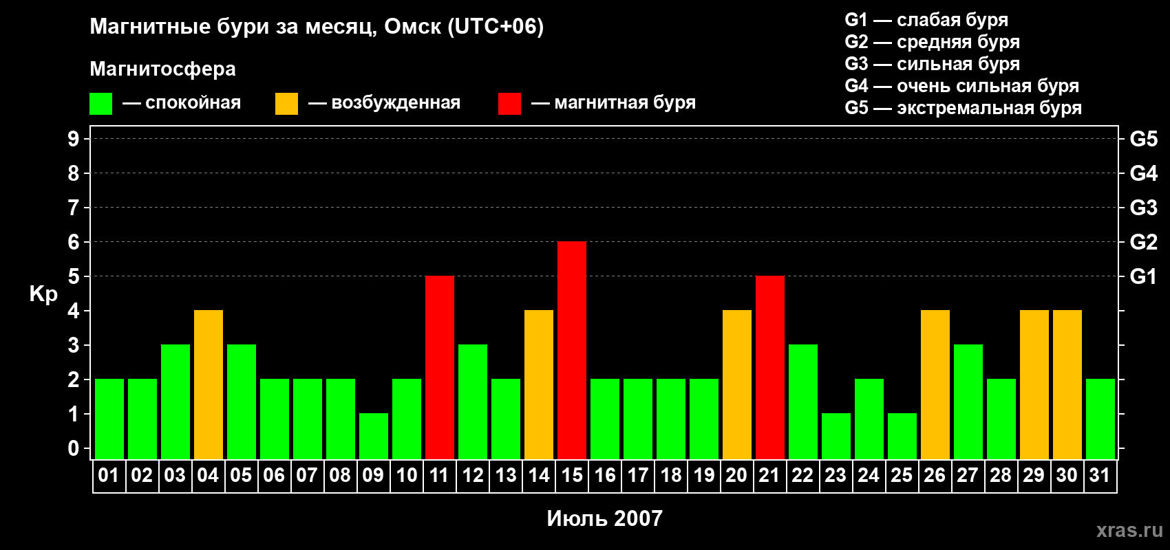Viewport: 1170px width, 550px height.
Task: Select the red bar for day 21
Action: (x=770, y=367)
